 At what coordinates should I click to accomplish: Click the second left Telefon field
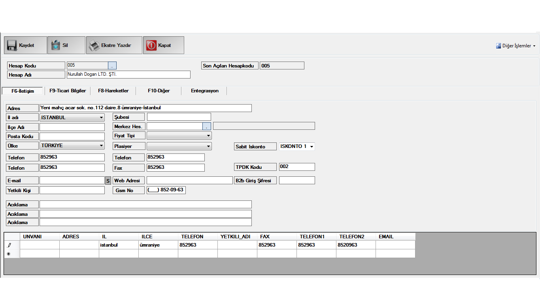(72, 168)
